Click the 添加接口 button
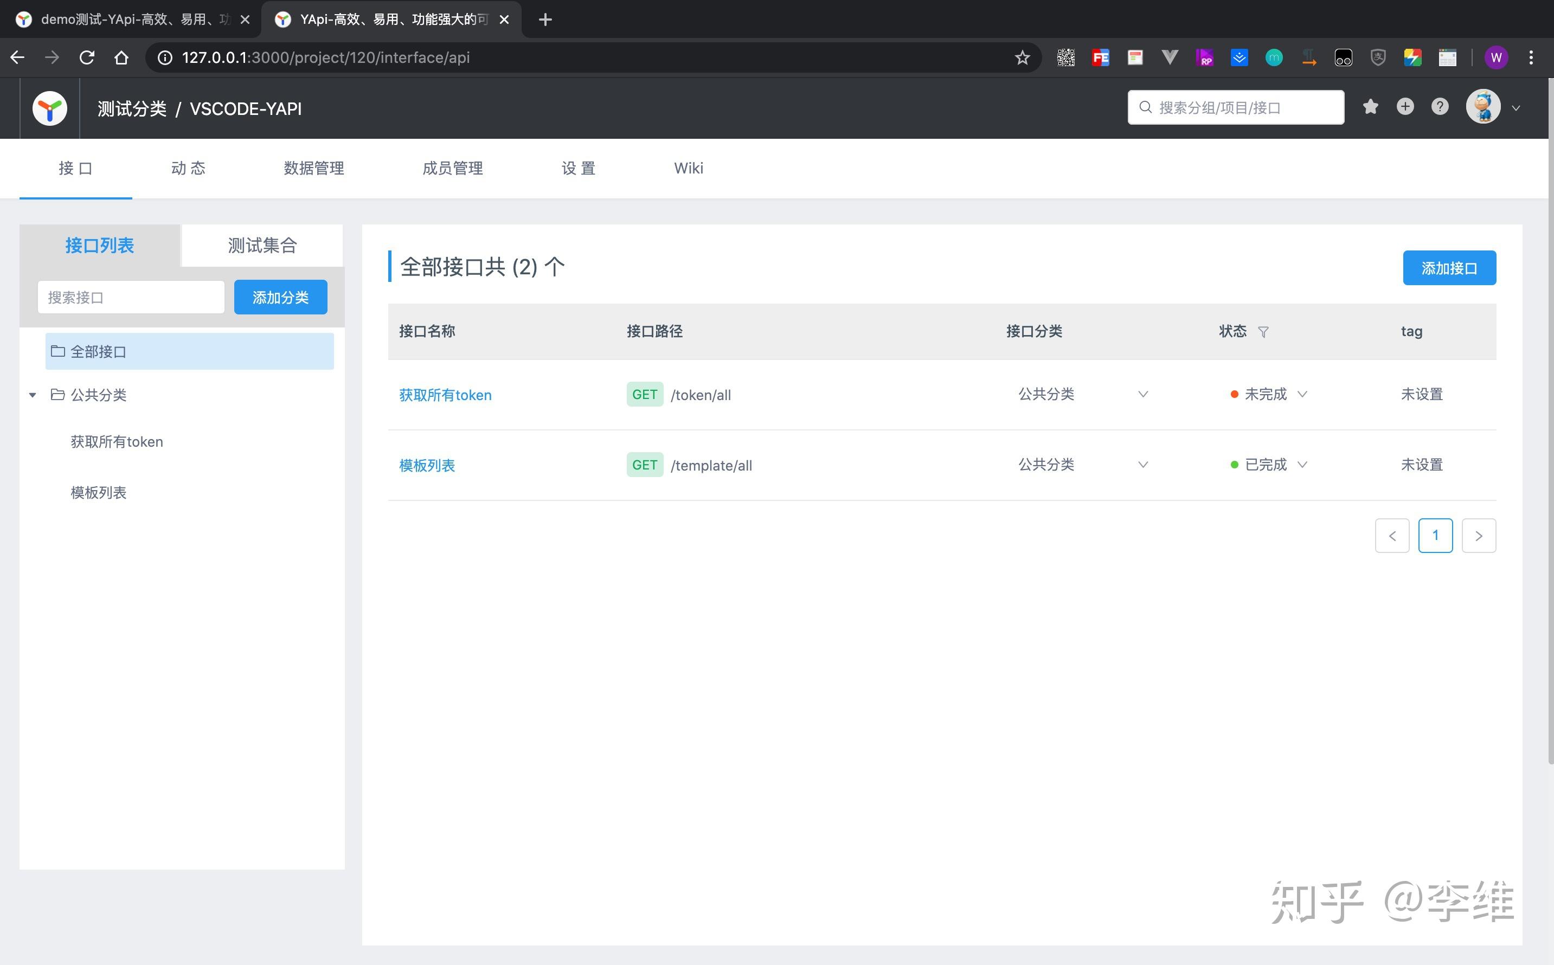Image resolution: width=1554 pixels, height=965 pixels. [1449, 267]
